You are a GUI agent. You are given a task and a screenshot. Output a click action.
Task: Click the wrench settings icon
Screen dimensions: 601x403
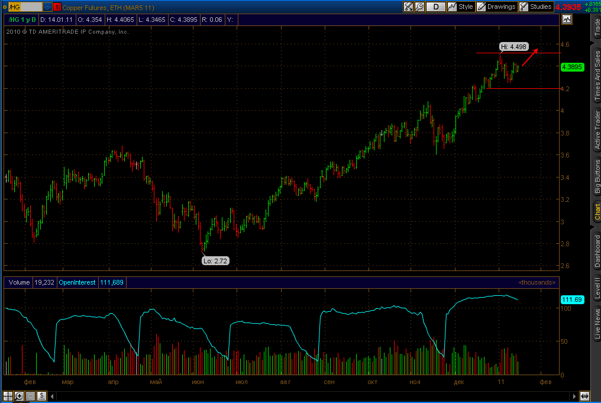(x=419, y=7)
